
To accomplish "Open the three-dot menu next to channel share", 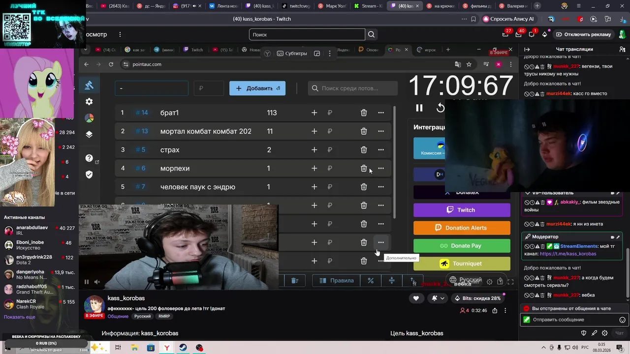I will coord(505,310).
